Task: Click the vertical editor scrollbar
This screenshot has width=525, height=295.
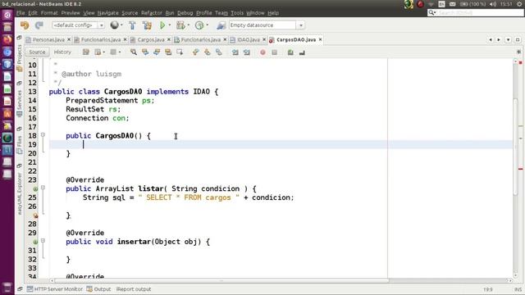Action: click(516, 147)
